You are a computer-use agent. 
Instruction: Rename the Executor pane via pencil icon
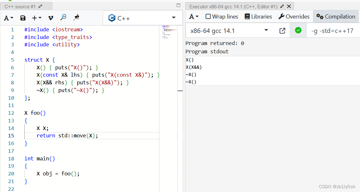click(x=282, y=6)
